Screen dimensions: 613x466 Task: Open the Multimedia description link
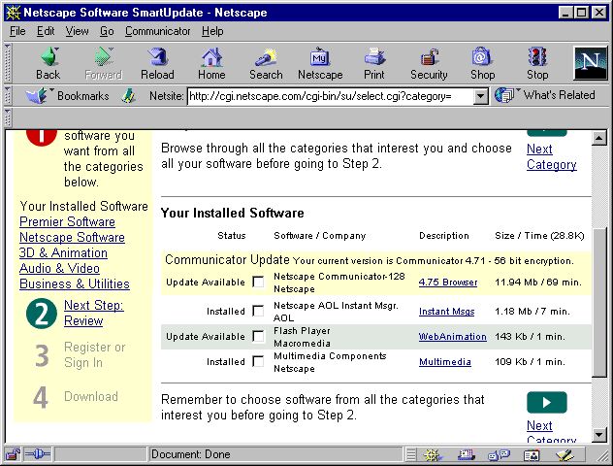point(445,361)
